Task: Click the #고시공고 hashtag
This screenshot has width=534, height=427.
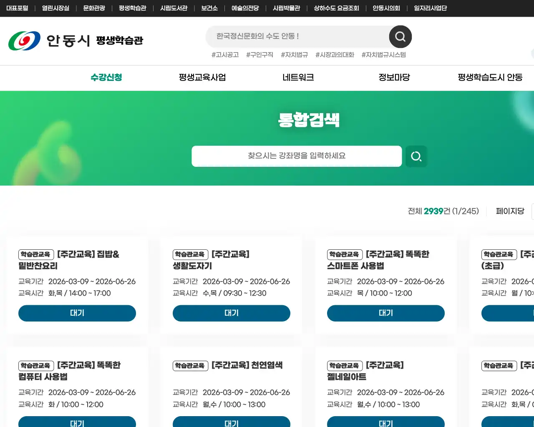Action: (225, 55)
